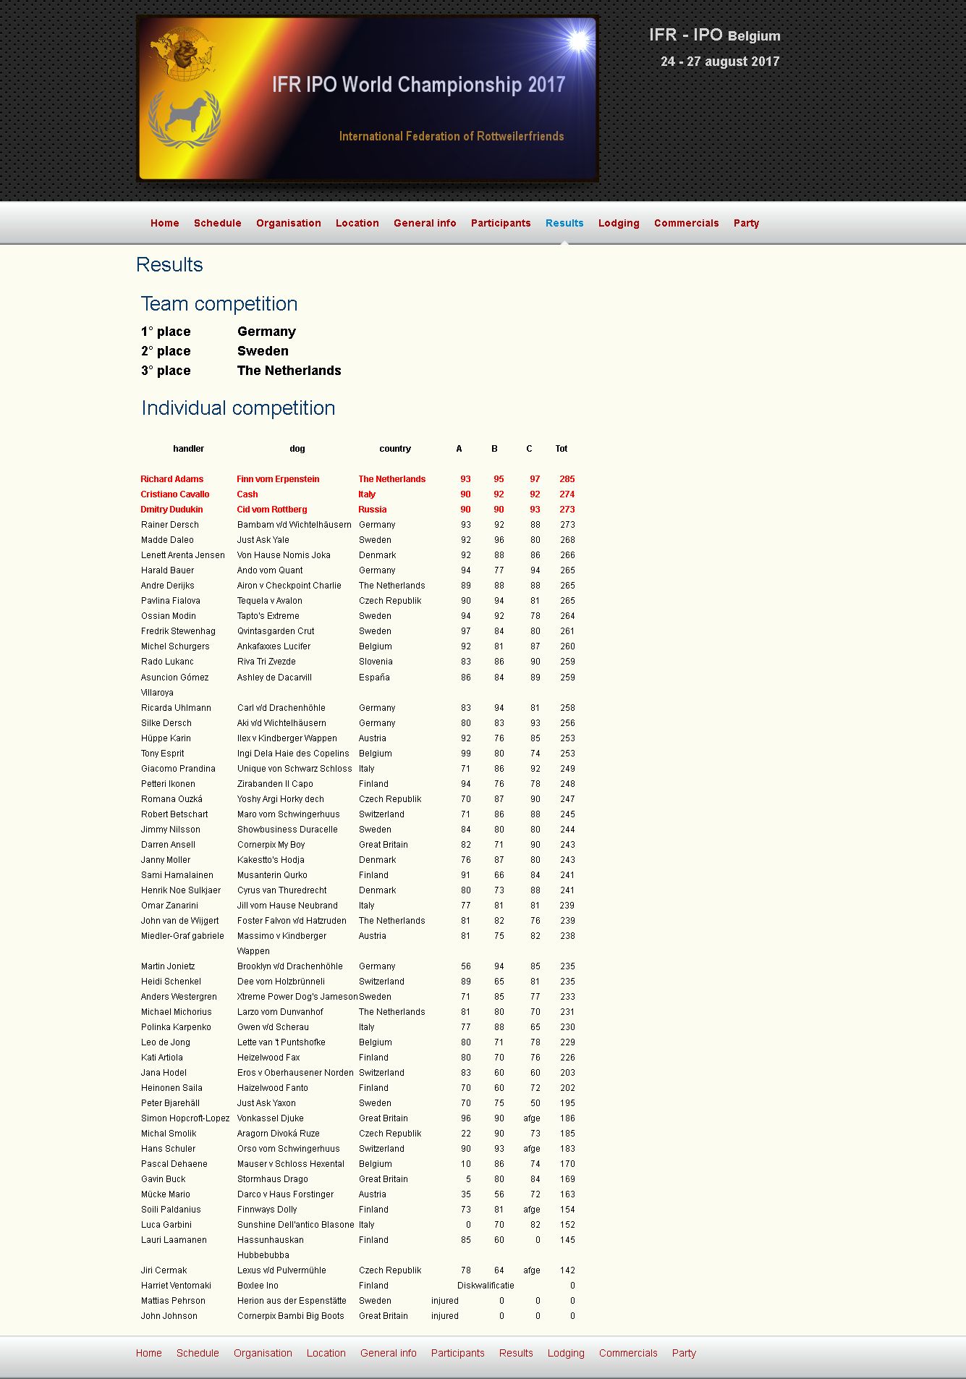This screenshot has width=966, height=1379.
Task: Click the footer Results link
Action: 516,1353
